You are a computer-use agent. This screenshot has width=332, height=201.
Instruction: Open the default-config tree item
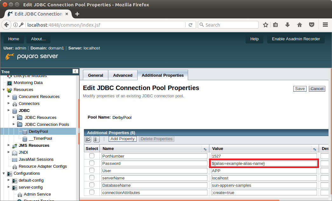pyautogui.click(x=31, y=180)
